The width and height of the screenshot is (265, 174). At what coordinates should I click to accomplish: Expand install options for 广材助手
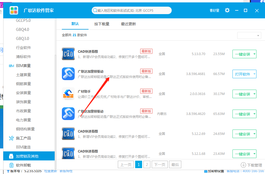click(x=254, y=94)
